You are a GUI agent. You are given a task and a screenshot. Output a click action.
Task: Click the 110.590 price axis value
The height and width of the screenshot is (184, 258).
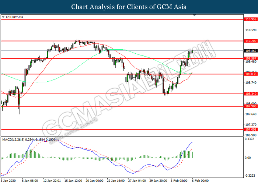coord(251,30)
